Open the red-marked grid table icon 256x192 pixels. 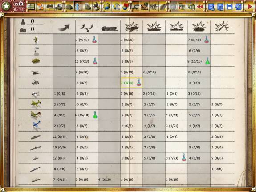(x=182, y=7)
